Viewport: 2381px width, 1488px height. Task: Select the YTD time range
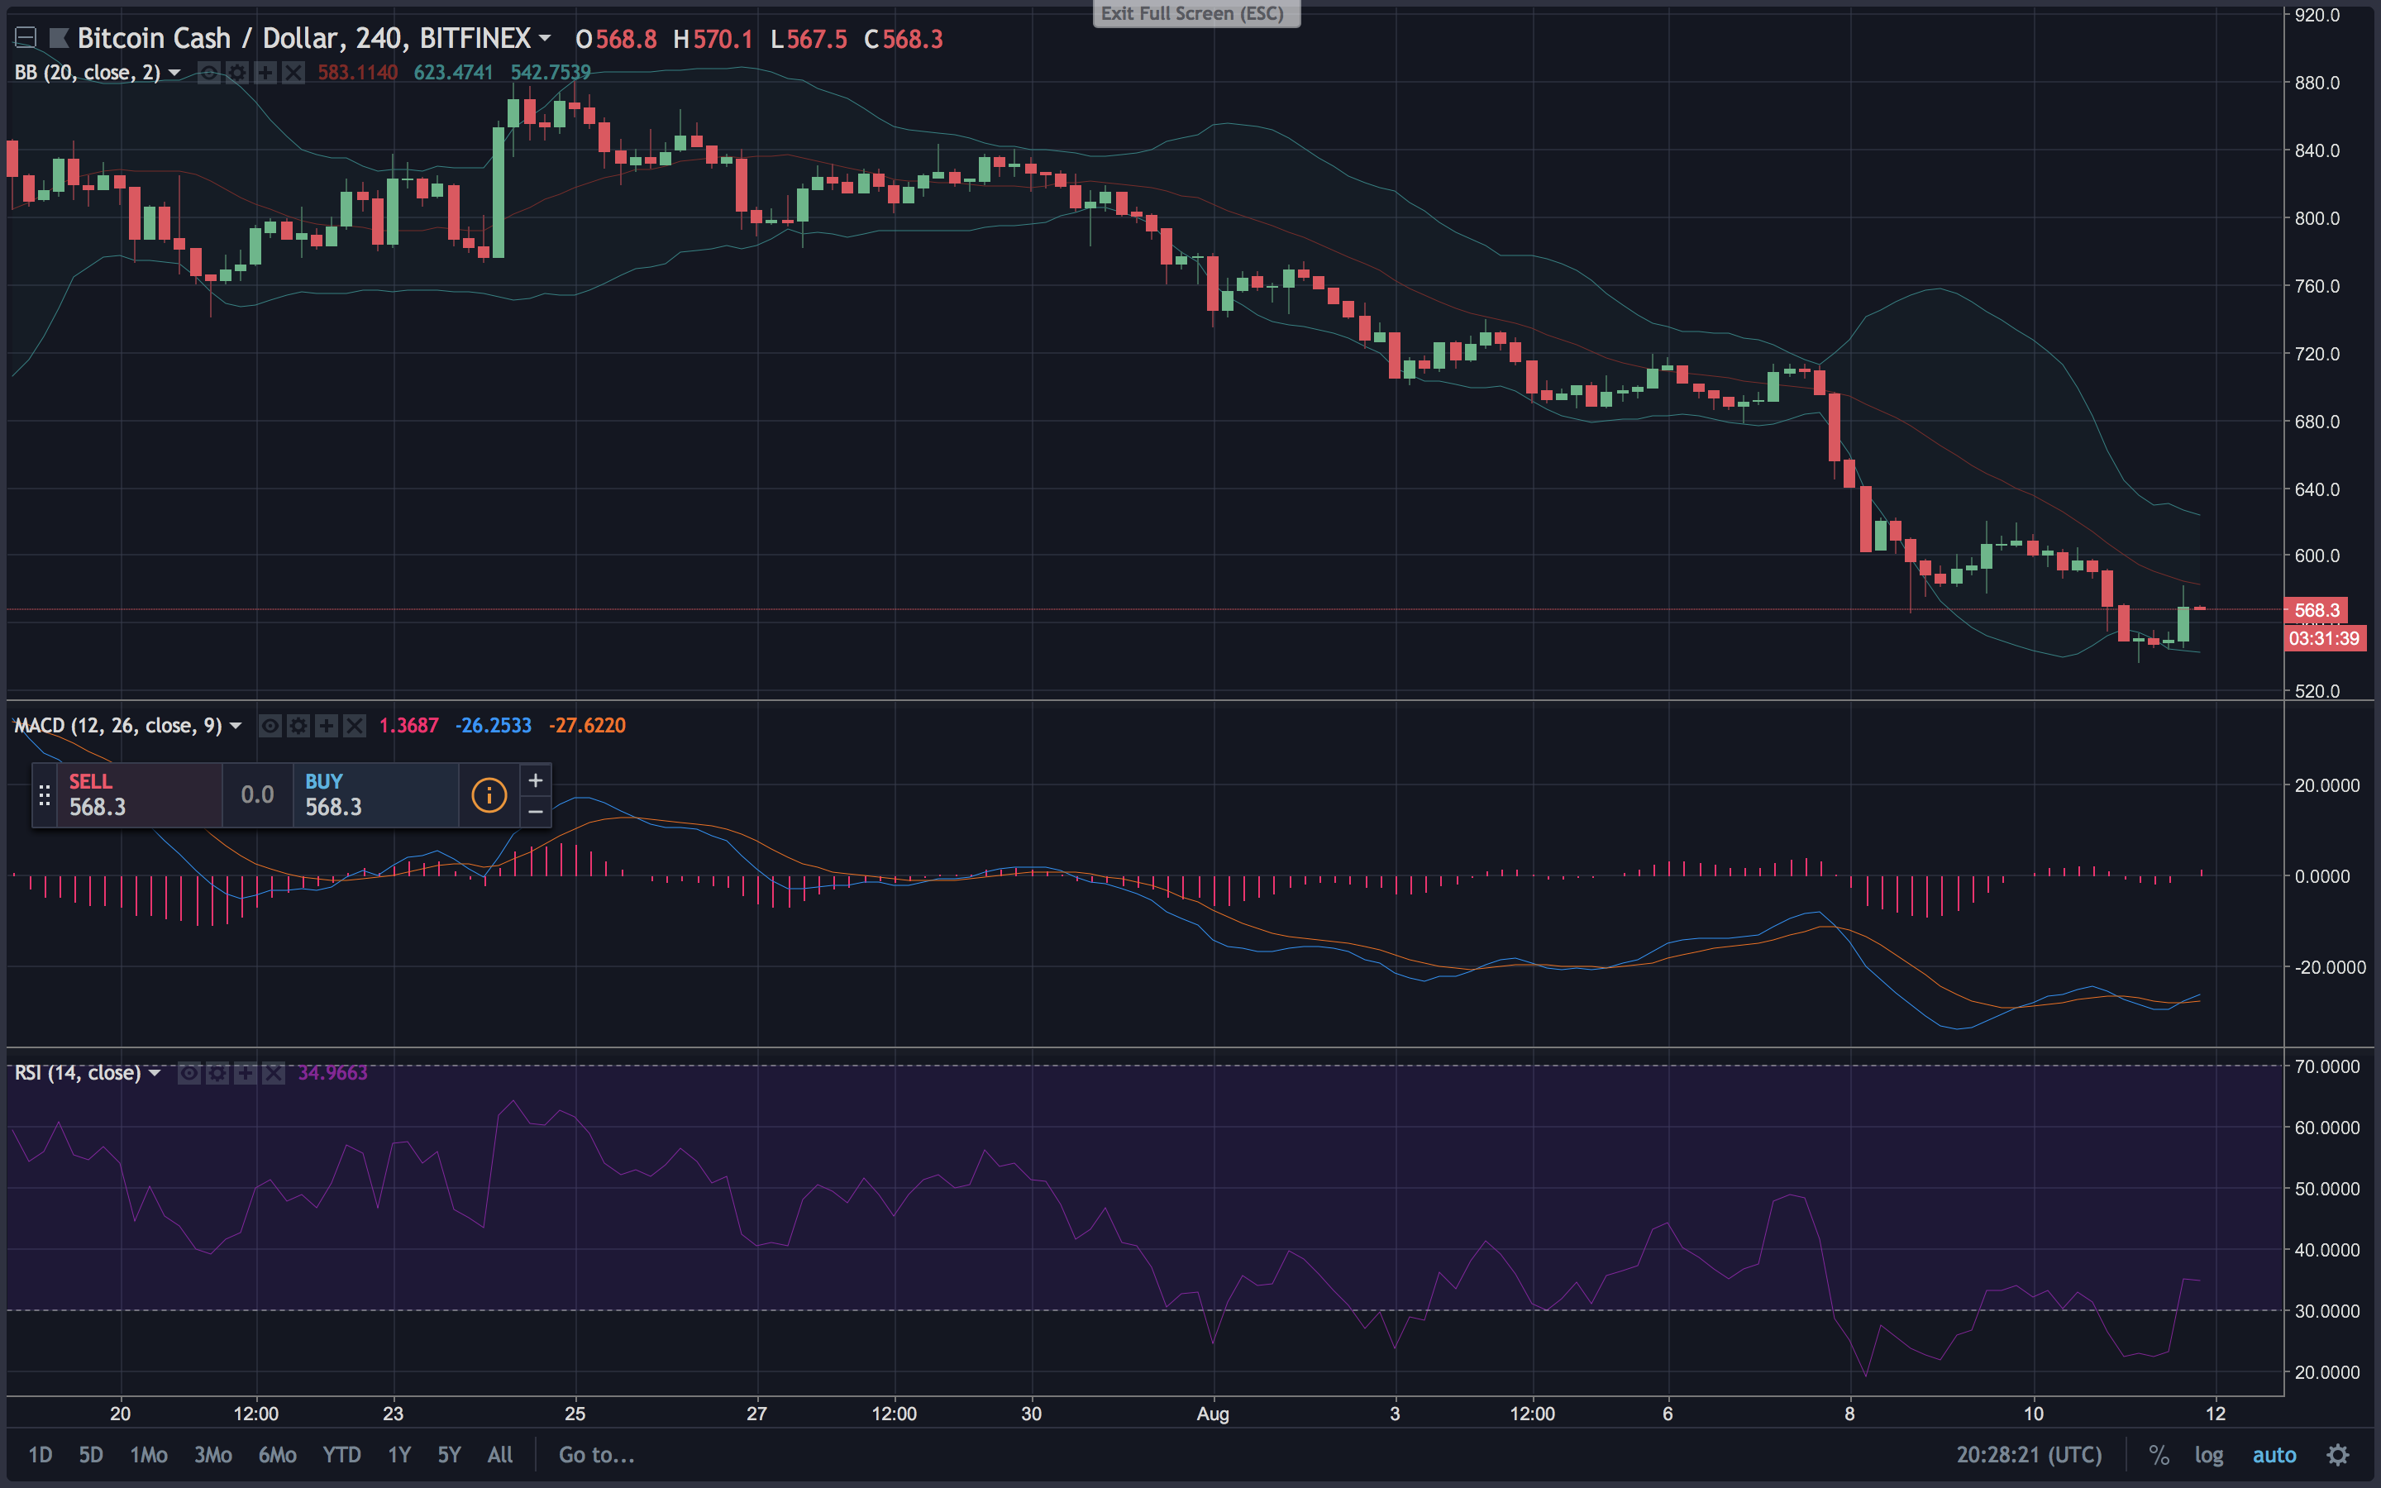[341, 1455]
